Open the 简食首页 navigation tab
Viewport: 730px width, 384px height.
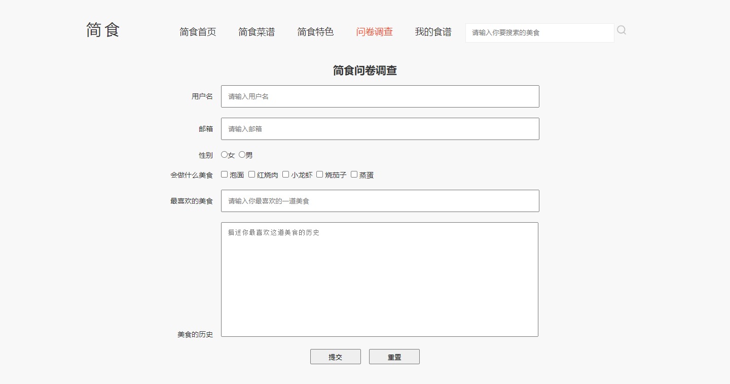tap(198, 32)
